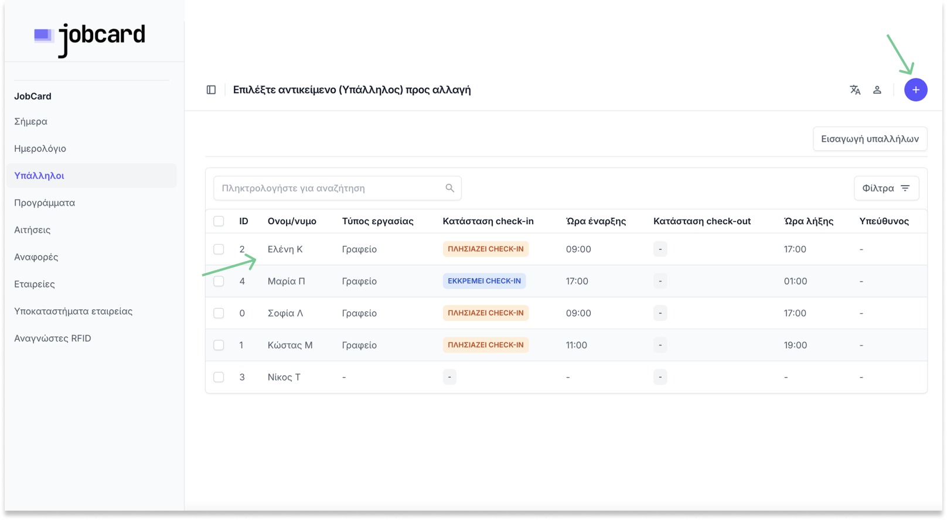Click the search magnifier icon
The height and width of the screenshot is (520, 947).
pyautogui.click(x=449, y=188)
